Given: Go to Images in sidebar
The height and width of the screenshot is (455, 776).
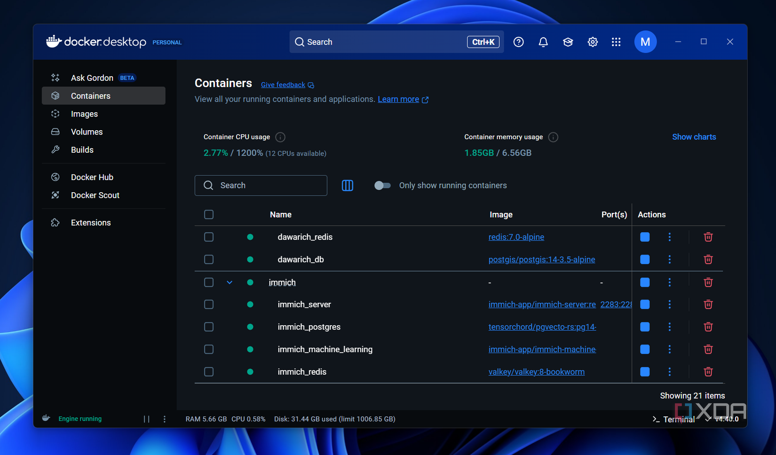Looking at the screenshot, I should tap(84, 114).
